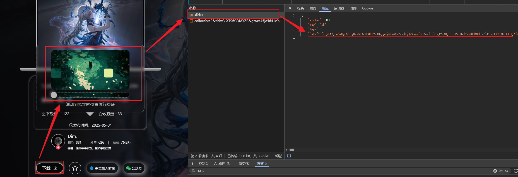Click the captcha slider handle

pyautogui.click(x=54, y=95)
